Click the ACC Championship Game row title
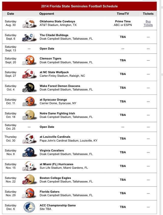This screenshot has height=215, width=163. click(x=58, y=205)
